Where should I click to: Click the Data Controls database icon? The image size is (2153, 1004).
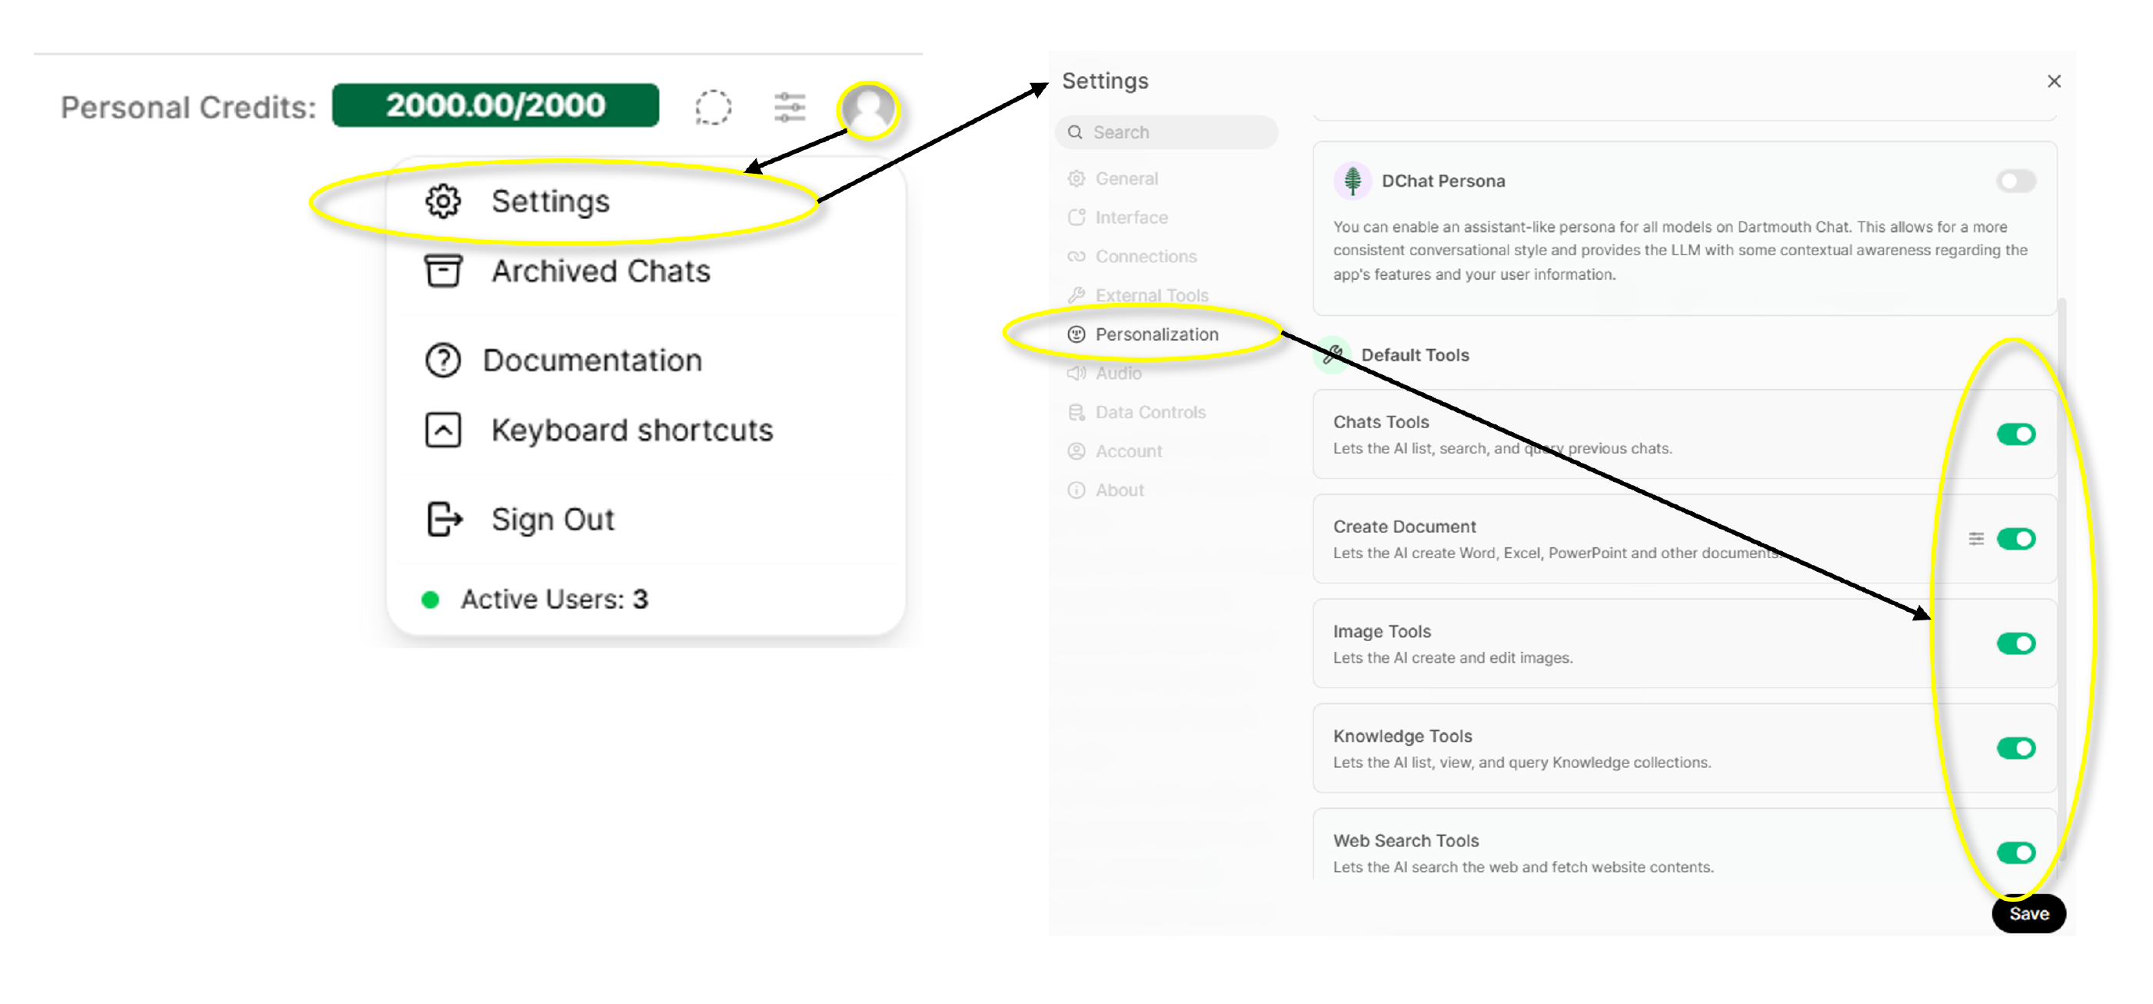point(1076,412)
